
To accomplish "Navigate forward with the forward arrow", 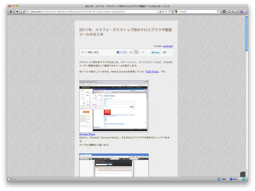I will (x=22, y=11).
